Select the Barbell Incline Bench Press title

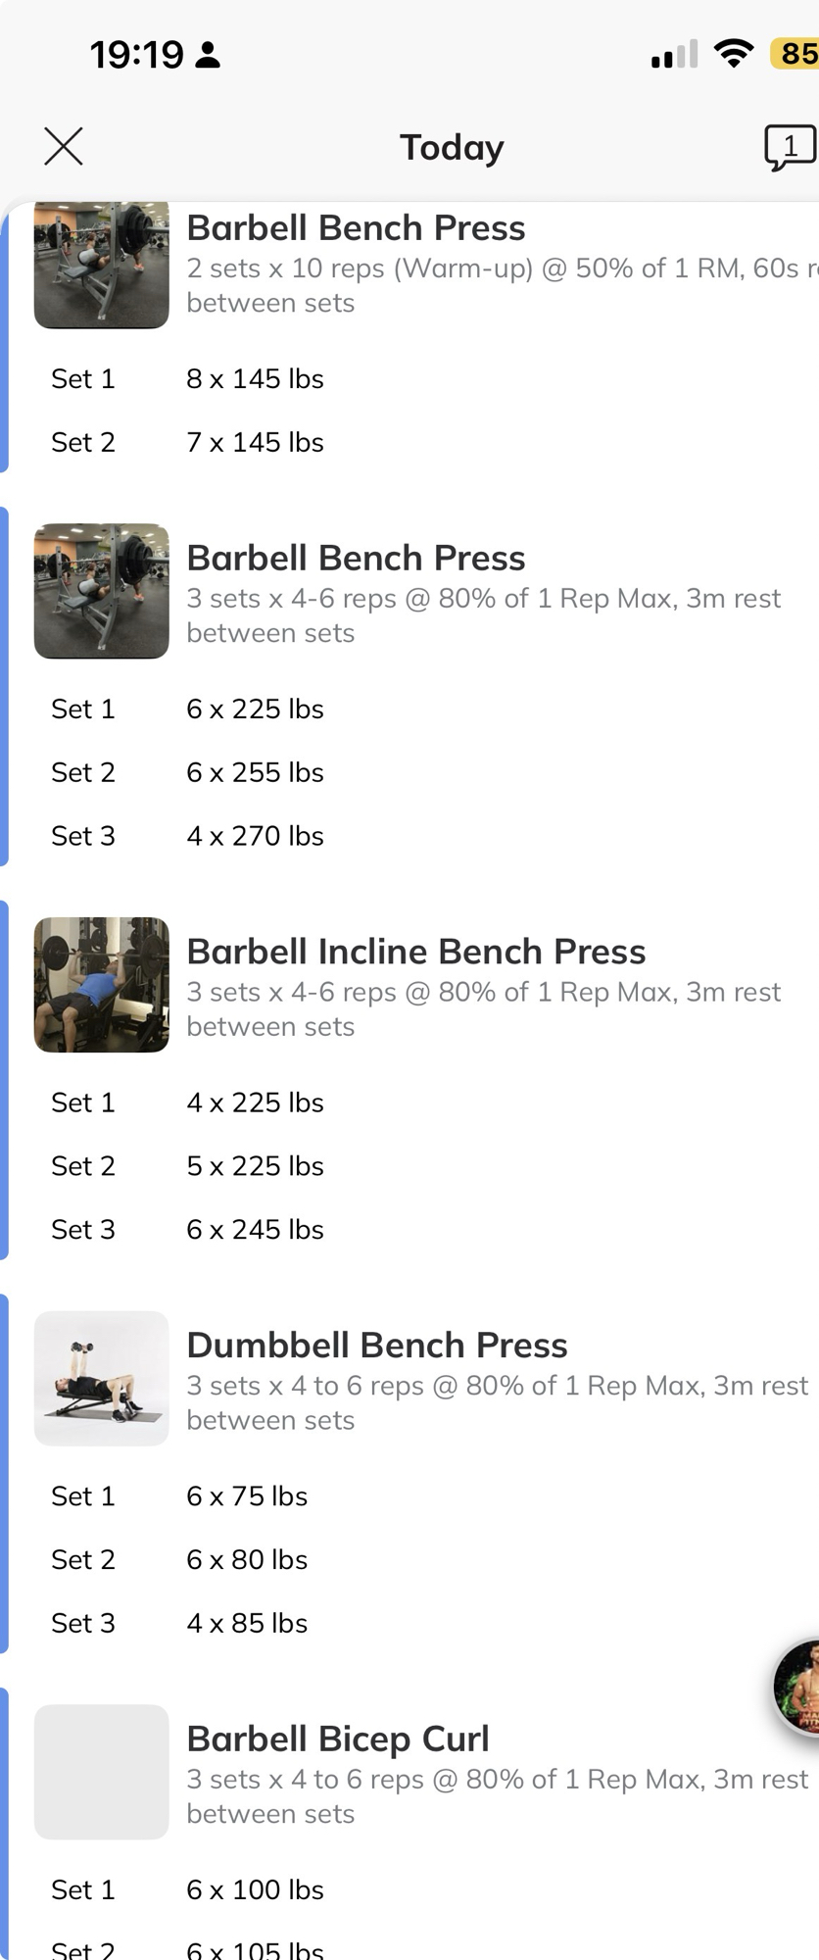[x=415, y=952]
